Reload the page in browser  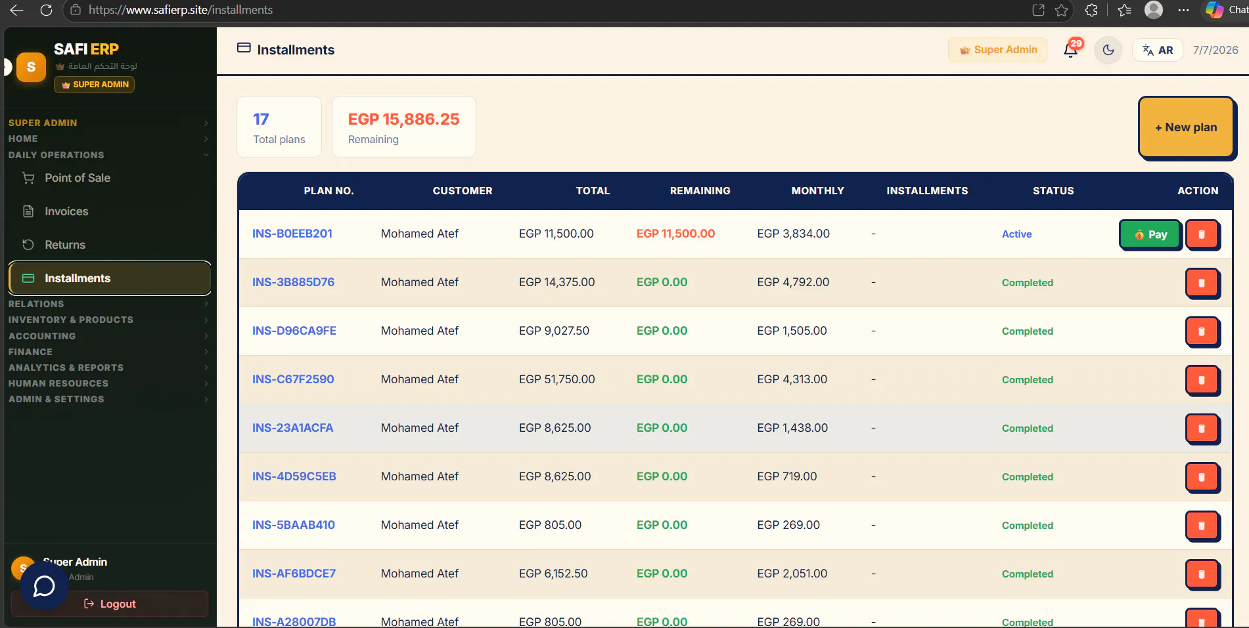(46, 10)
